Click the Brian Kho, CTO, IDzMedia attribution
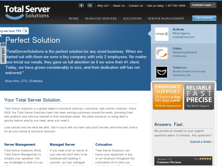This screenshot has width=222, height=166. [24, 81]
